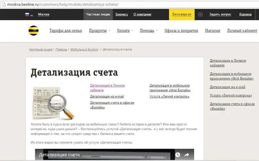Sidebar: open Детализация на e-mail
Screen dimensions: 259x161
tap(227, 87)
